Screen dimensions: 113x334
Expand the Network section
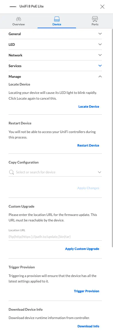pos(55,55)
